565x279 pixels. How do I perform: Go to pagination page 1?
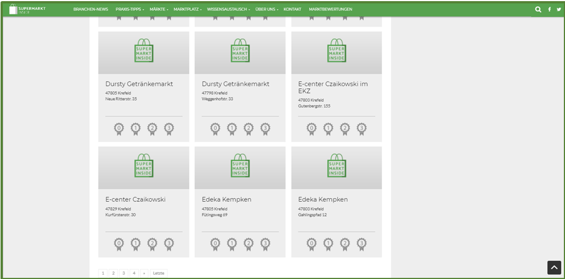[103, 273]
